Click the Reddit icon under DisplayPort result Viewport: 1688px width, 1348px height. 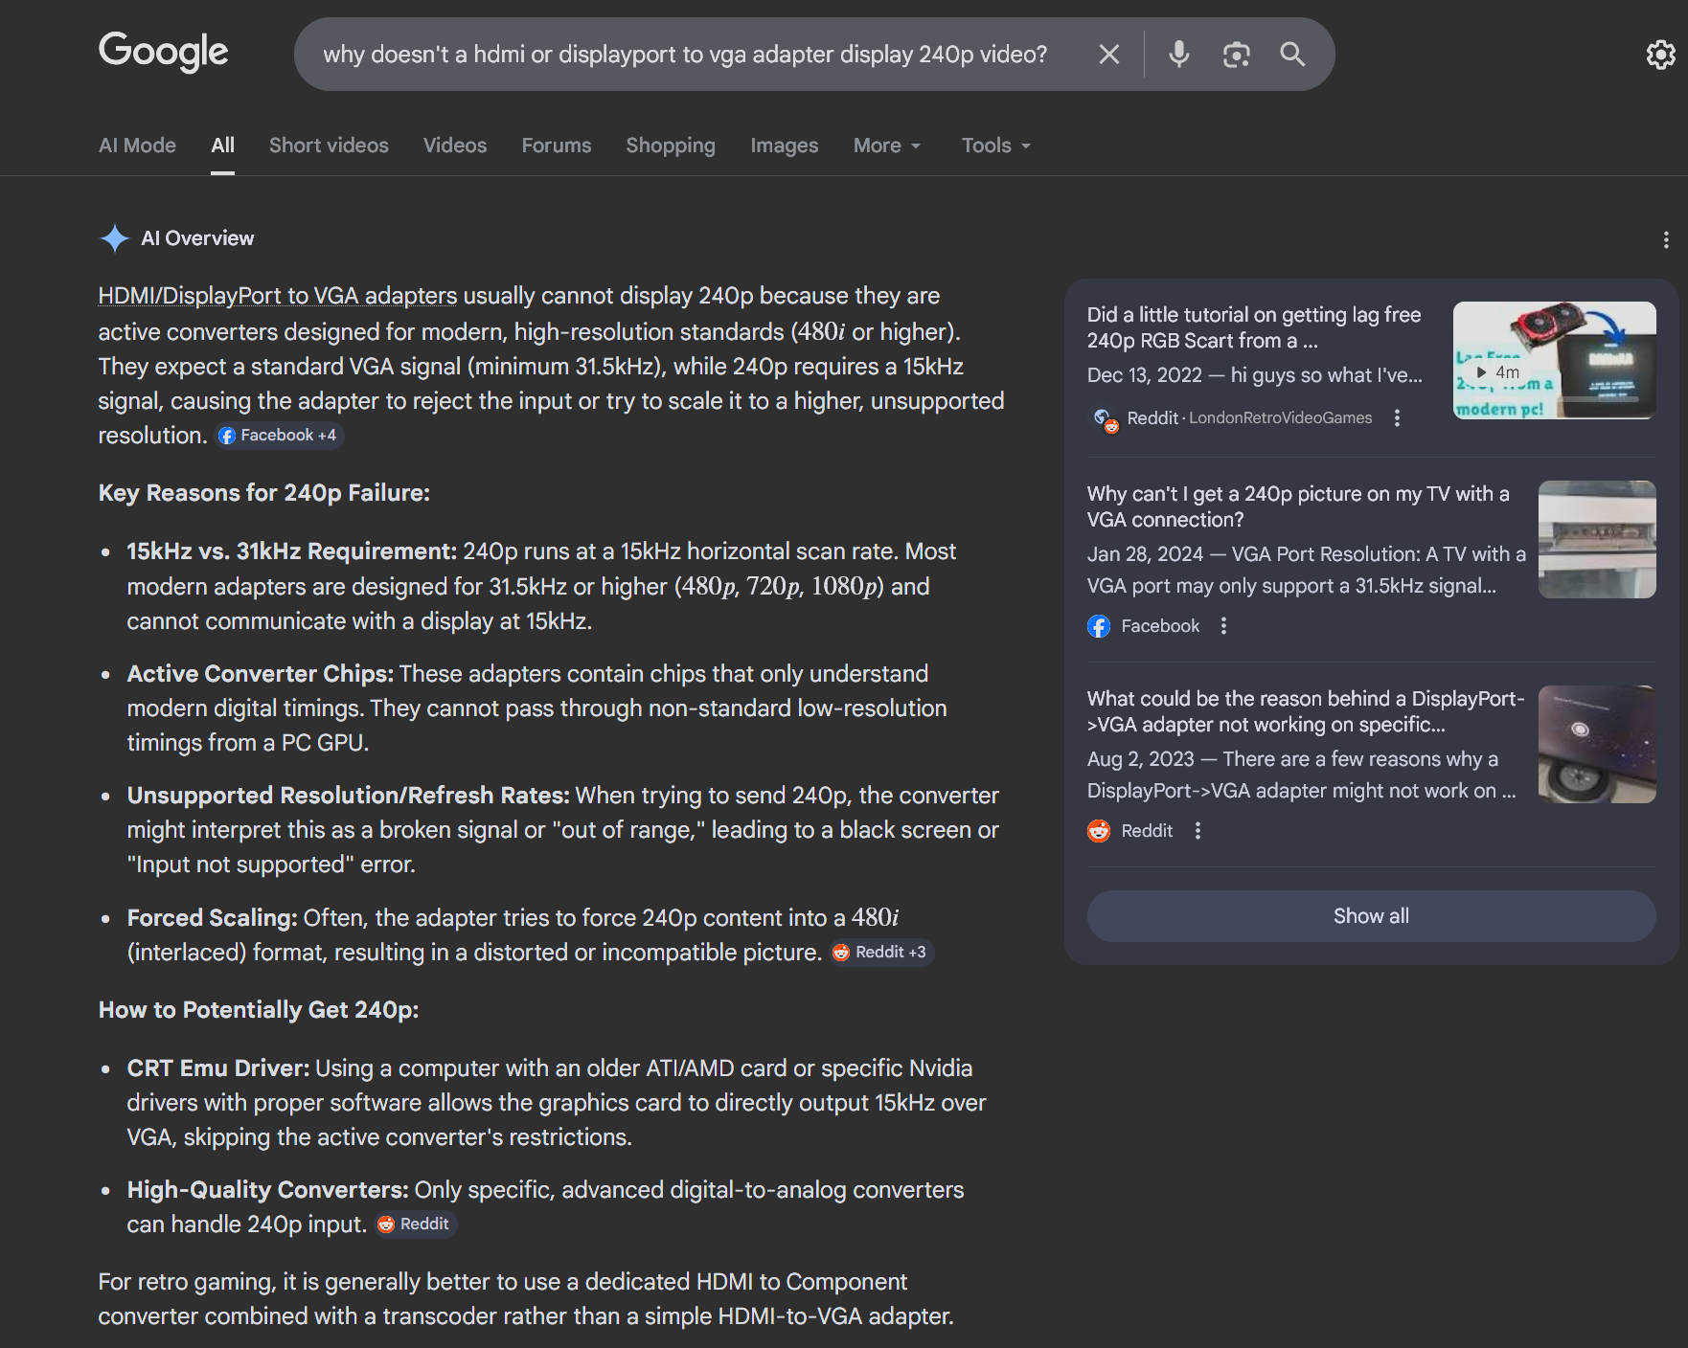(x=1099, y=831)
